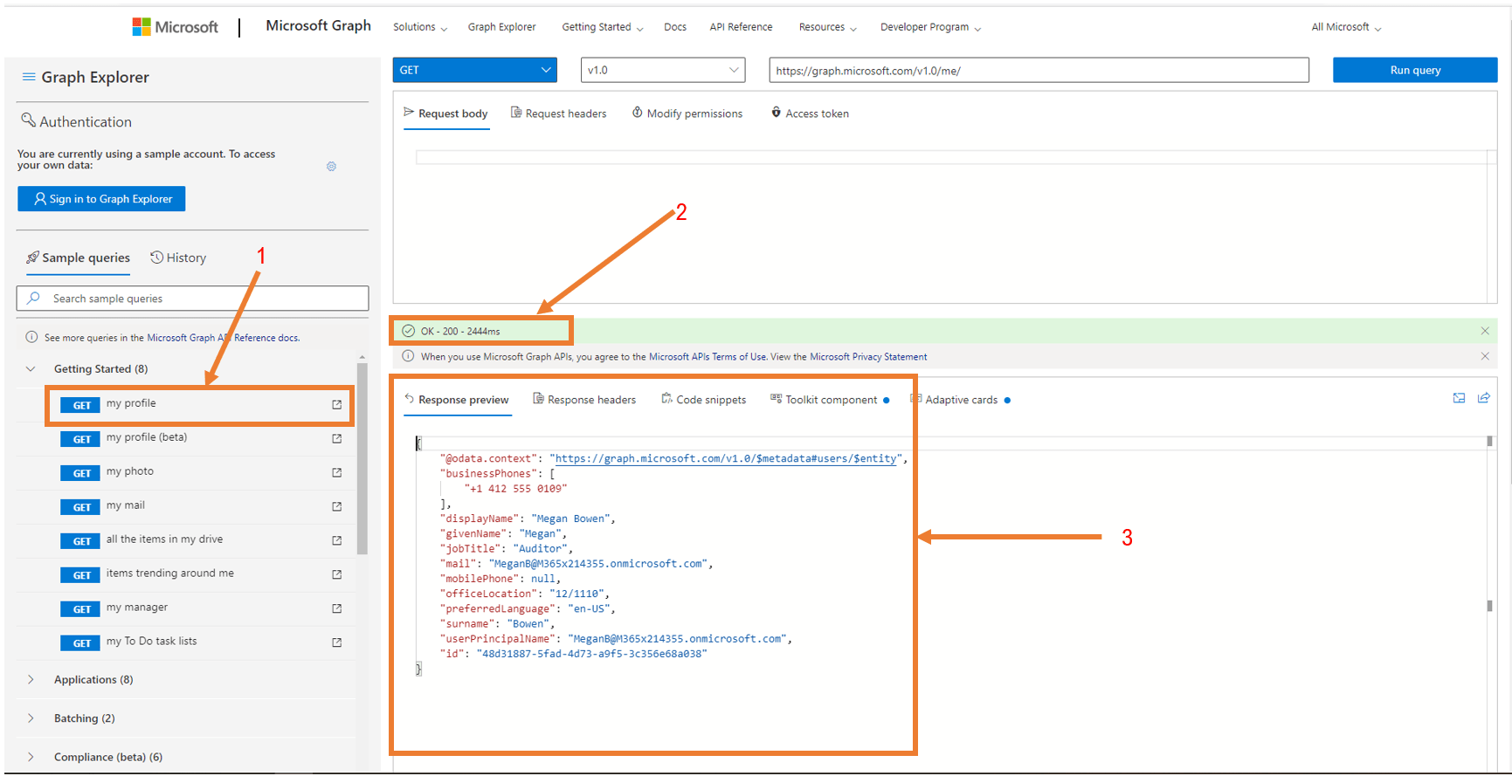Click the share query icon
1512x776 pixels.
coord(1484,398)
